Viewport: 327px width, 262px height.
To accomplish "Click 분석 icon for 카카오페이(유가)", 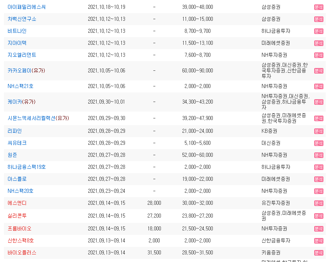I will [x=319, y=71].
